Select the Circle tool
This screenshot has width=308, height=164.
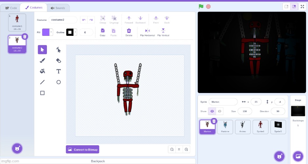(x=58, y=82)
